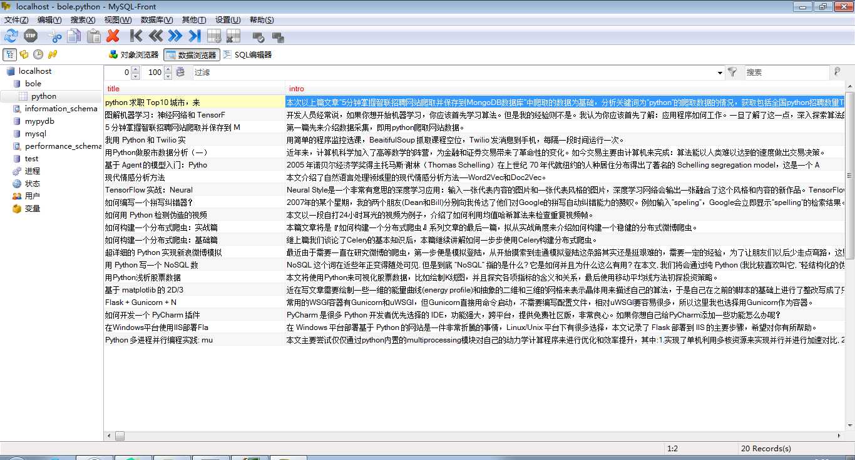Increase the limit value 100 stepper
Viewport: 855px width, 460px height.
(168, 69)
